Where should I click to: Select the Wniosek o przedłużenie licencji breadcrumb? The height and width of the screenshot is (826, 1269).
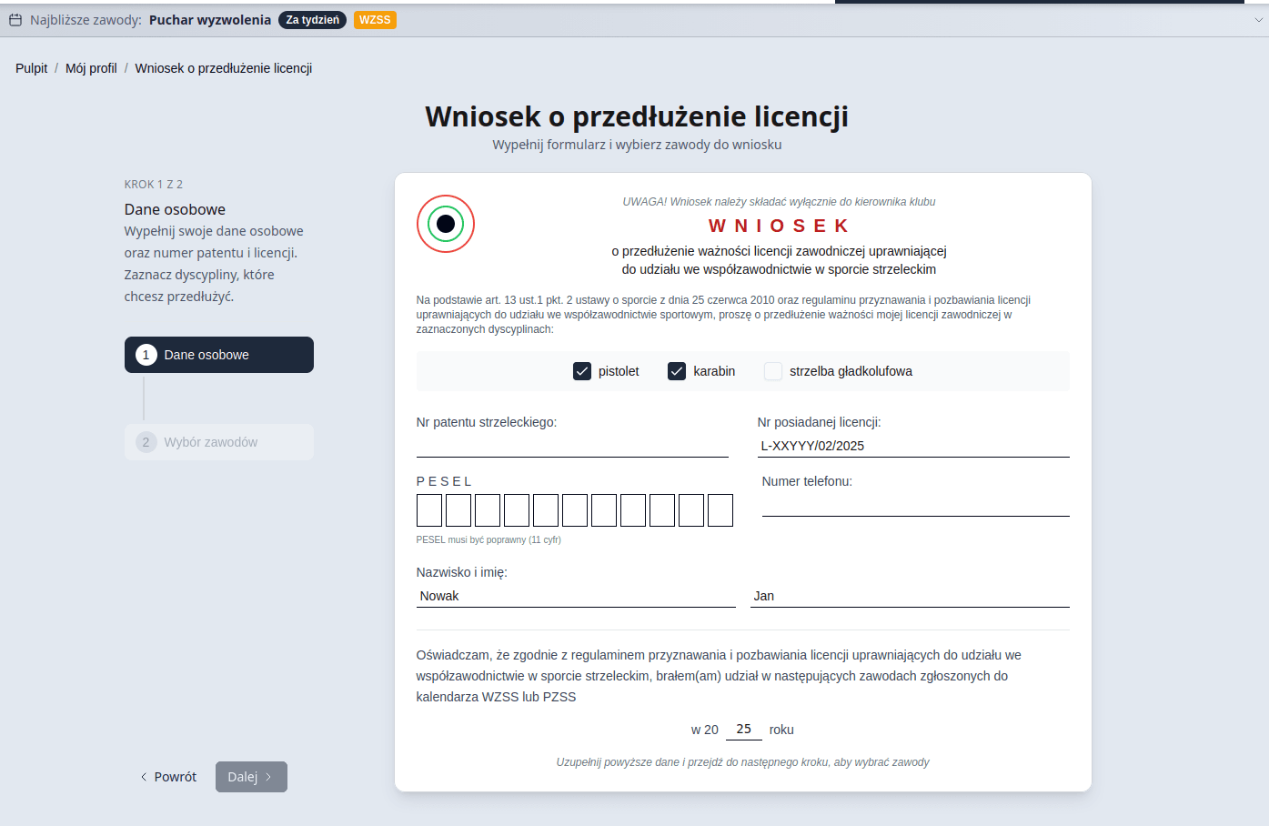pos(222,68)
